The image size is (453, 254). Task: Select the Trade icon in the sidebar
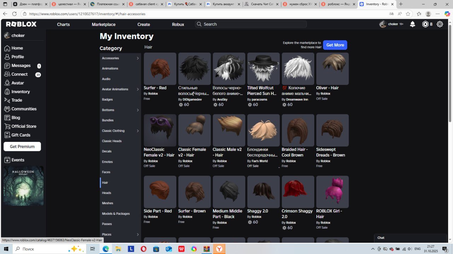[x=7, y=100]
